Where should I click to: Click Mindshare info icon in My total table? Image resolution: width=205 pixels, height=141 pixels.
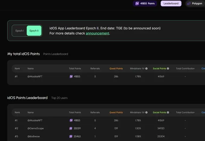click(x=147, y=69)
